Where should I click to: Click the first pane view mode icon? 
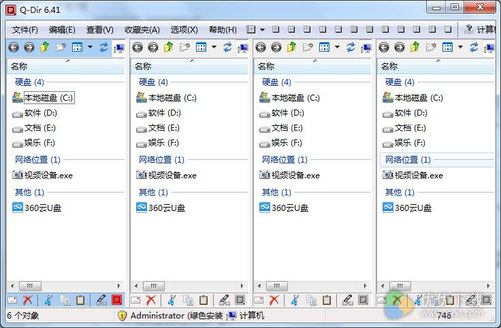pos(77,47)
